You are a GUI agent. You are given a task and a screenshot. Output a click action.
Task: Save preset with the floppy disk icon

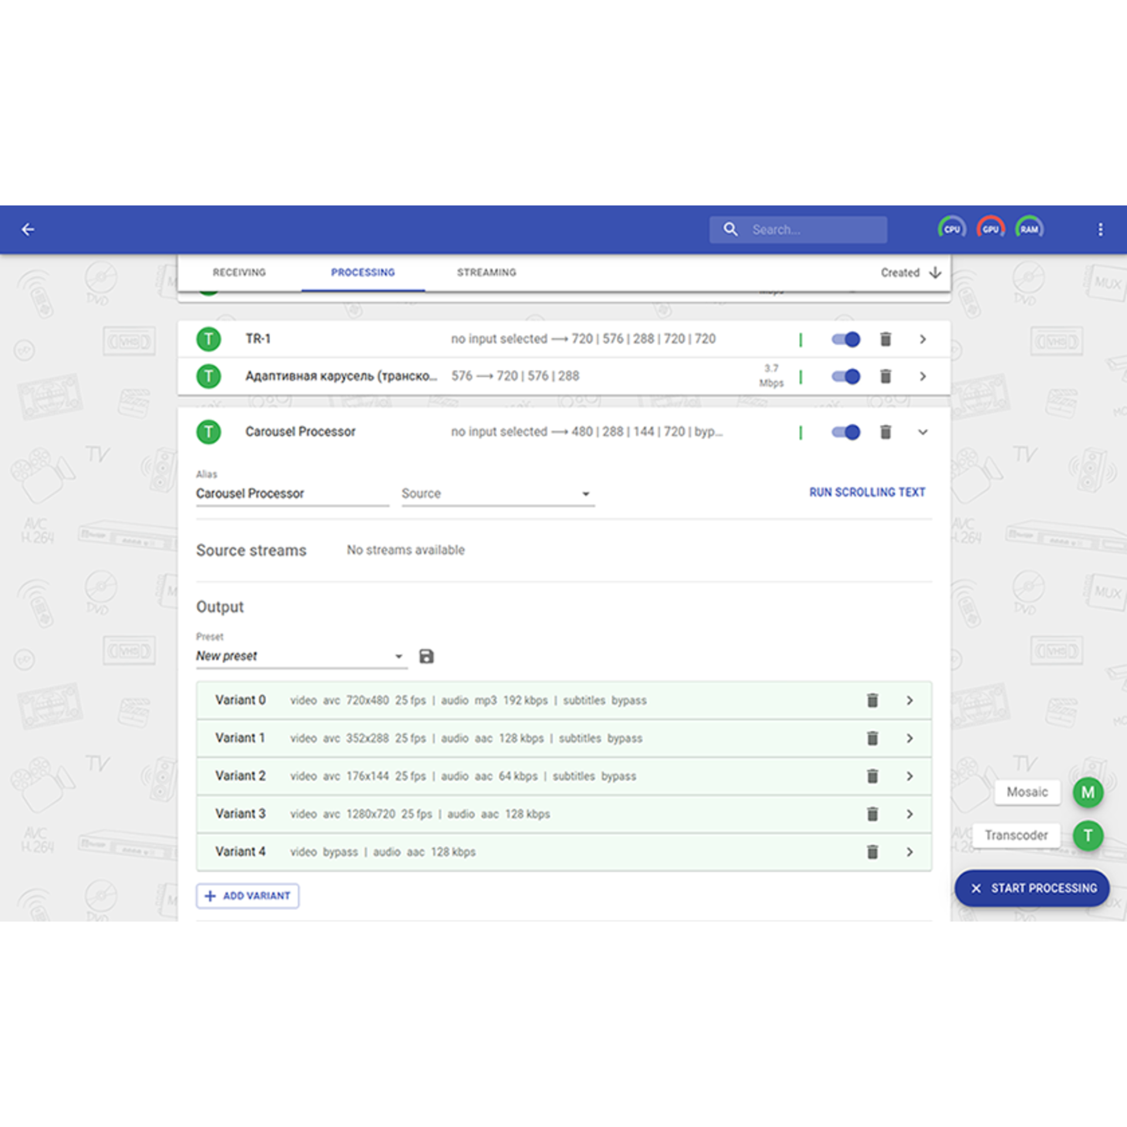pyautogui.click(x=426, y=656)
